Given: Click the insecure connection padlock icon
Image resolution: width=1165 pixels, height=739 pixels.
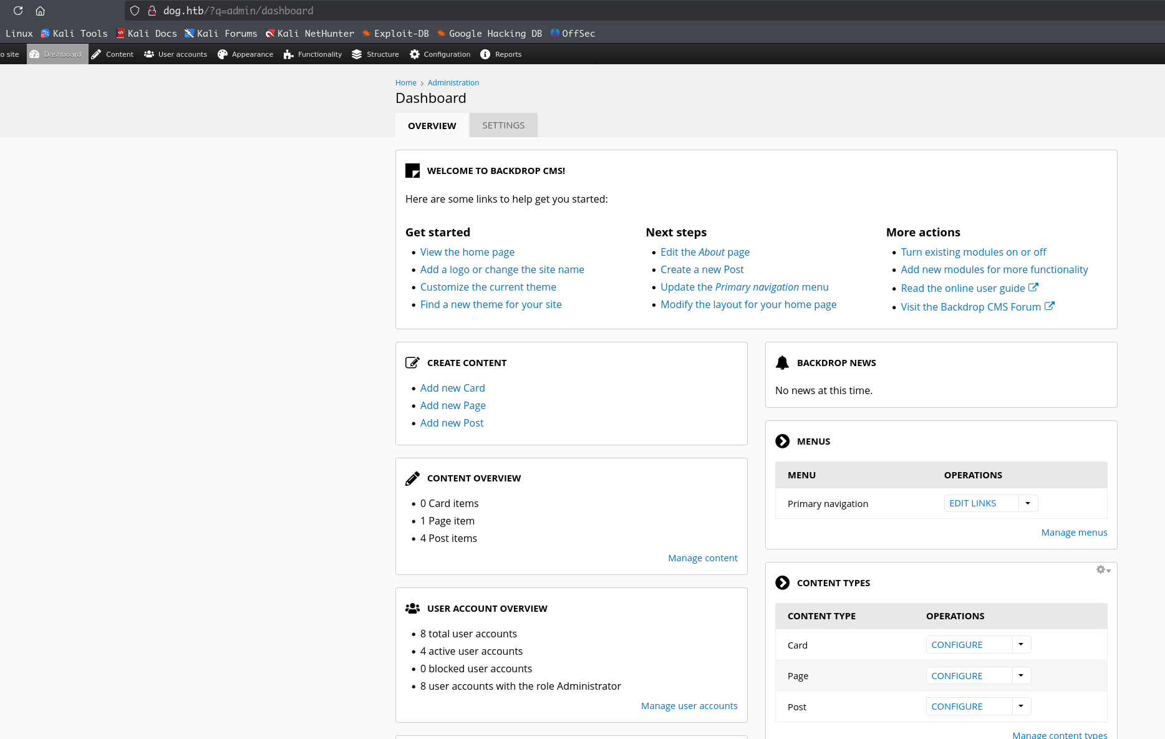Looking at the screenshot, I should 152,11.
